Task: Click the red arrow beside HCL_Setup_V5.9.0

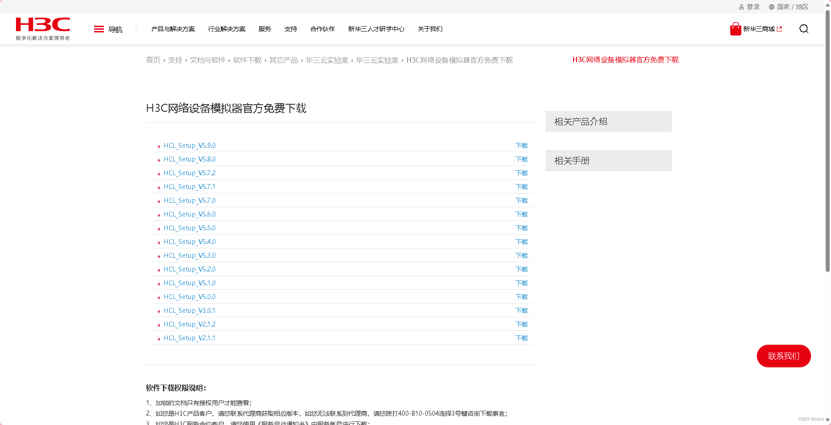Action: [158, 146]
